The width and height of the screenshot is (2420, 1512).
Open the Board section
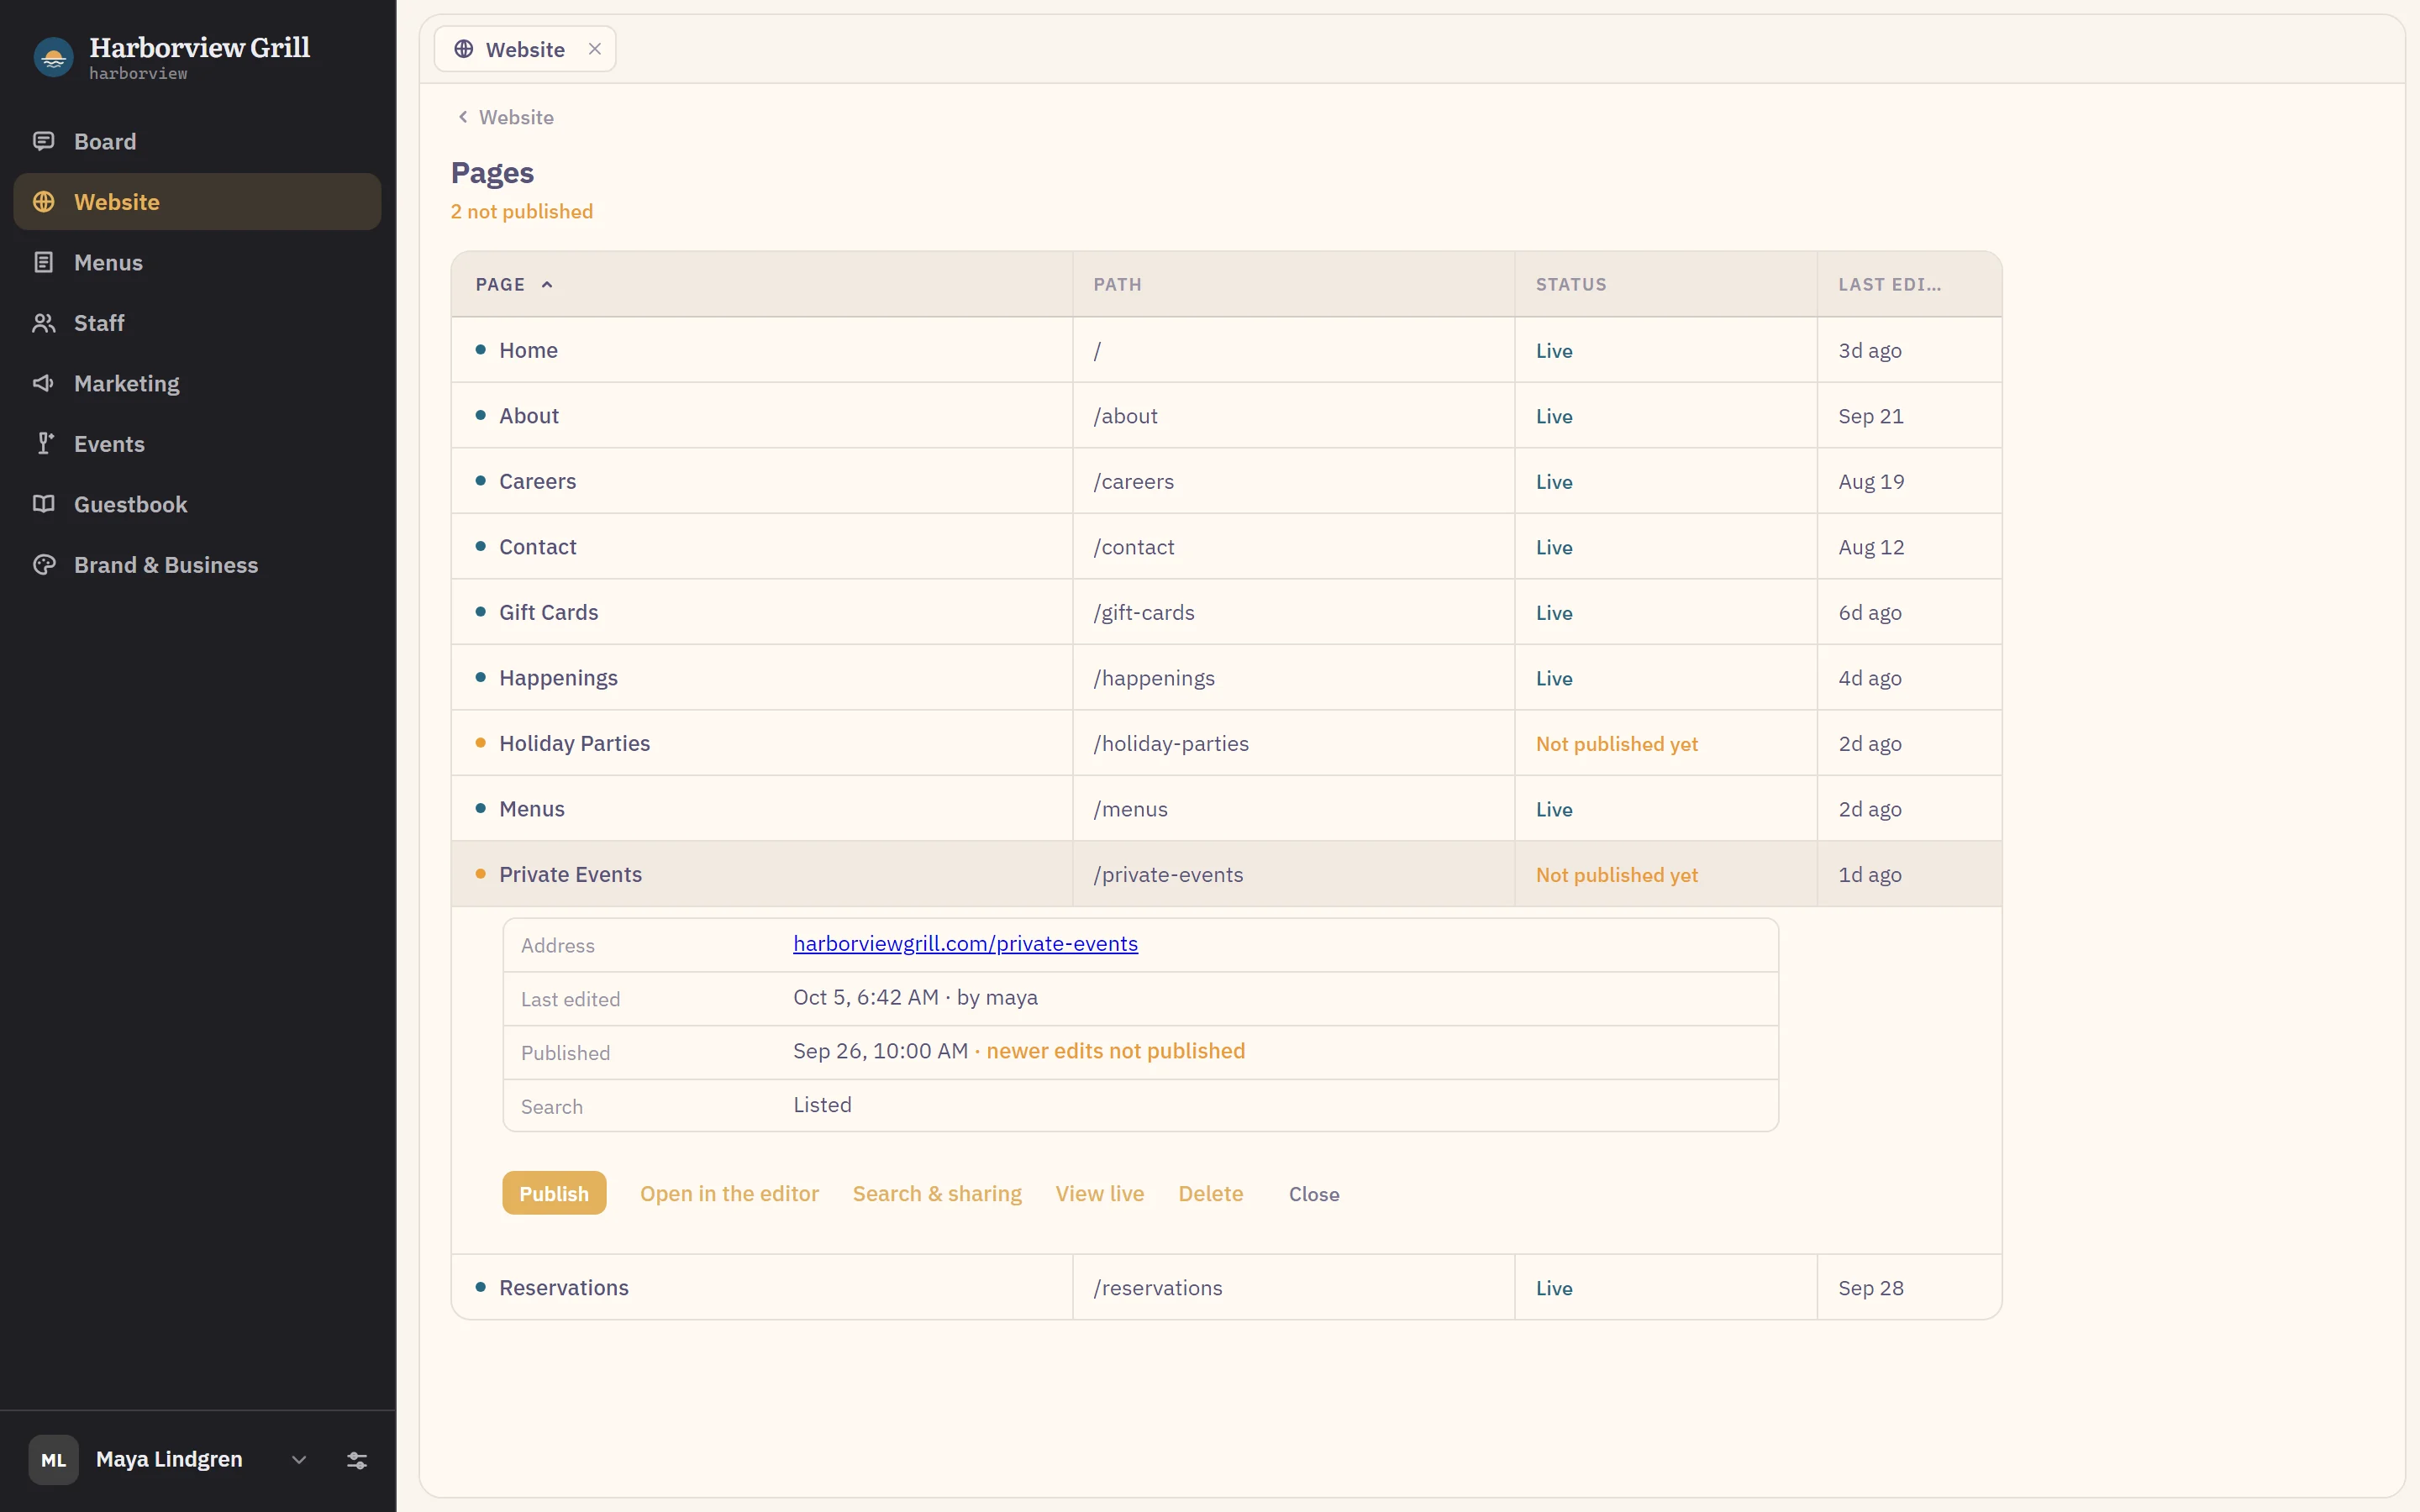click(197, 141)
